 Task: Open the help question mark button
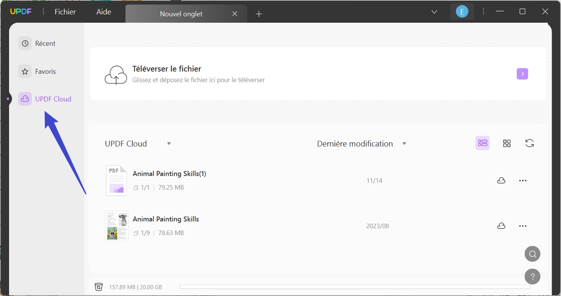[x=532, y=277]
